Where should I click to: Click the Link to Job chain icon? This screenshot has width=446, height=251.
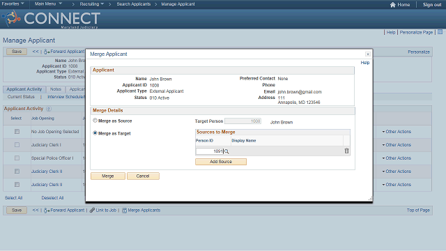(x=92, y=210)
